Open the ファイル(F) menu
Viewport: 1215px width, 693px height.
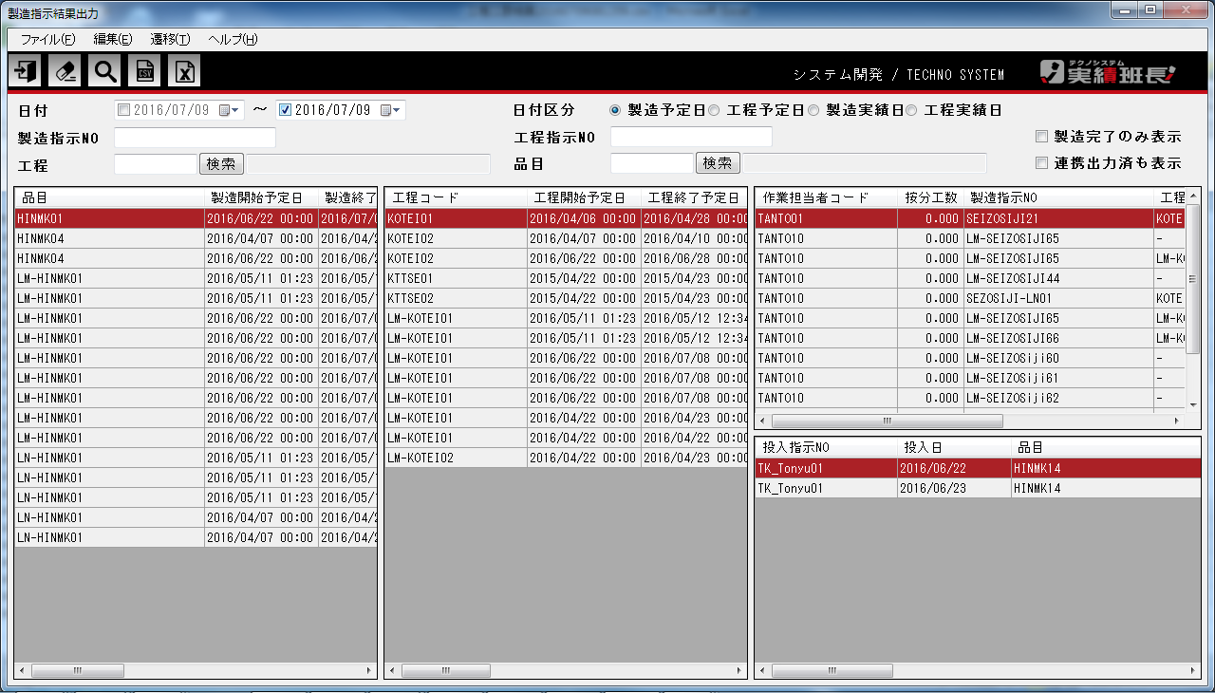[47, 39]
